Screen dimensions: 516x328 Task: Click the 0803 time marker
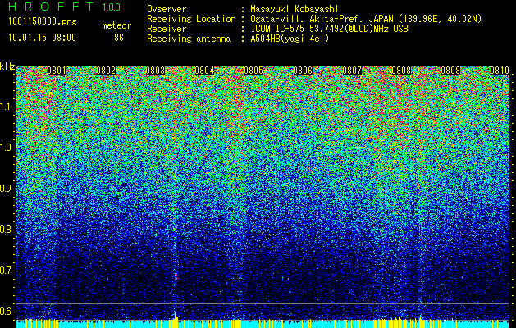pyautogui.click(x=155, y=71)
